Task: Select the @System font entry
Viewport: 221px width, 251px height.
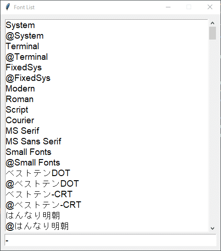Action: pos(107,36)
